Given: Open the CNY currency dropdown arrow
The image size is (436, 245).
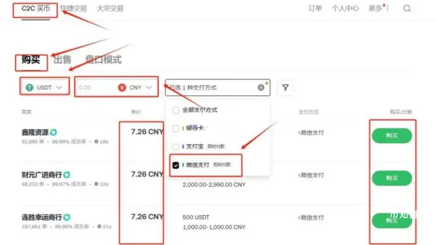Looking at the screenshot, I should (x=148, y=87).
